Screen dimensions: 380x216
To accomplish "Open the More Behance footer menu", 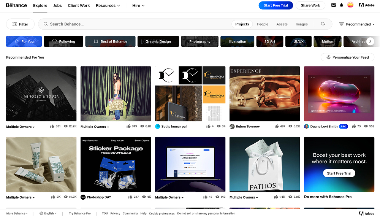I will (17, 213).
